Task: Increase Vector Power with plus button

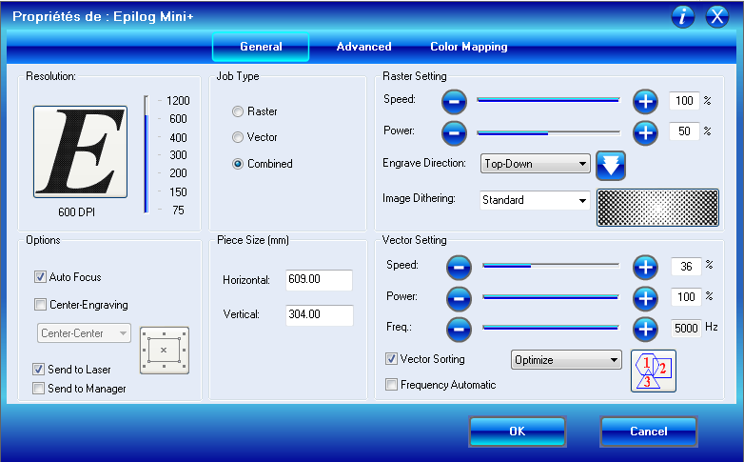Action: (x=645, y=298)
